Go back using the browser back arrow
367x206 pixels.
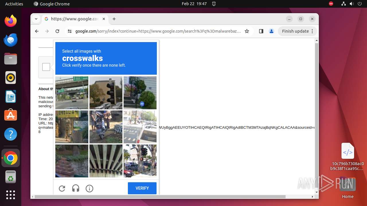tap(37, 31)
